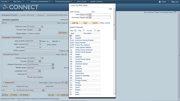
Task: Click the Home icon in header
Action: pyautogui.click(x=159, y=2)
